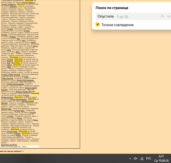This screenshot has height=163, width=171.
Task: Click the Моё местонахождение: Трюм field
Action: (20, 147)
